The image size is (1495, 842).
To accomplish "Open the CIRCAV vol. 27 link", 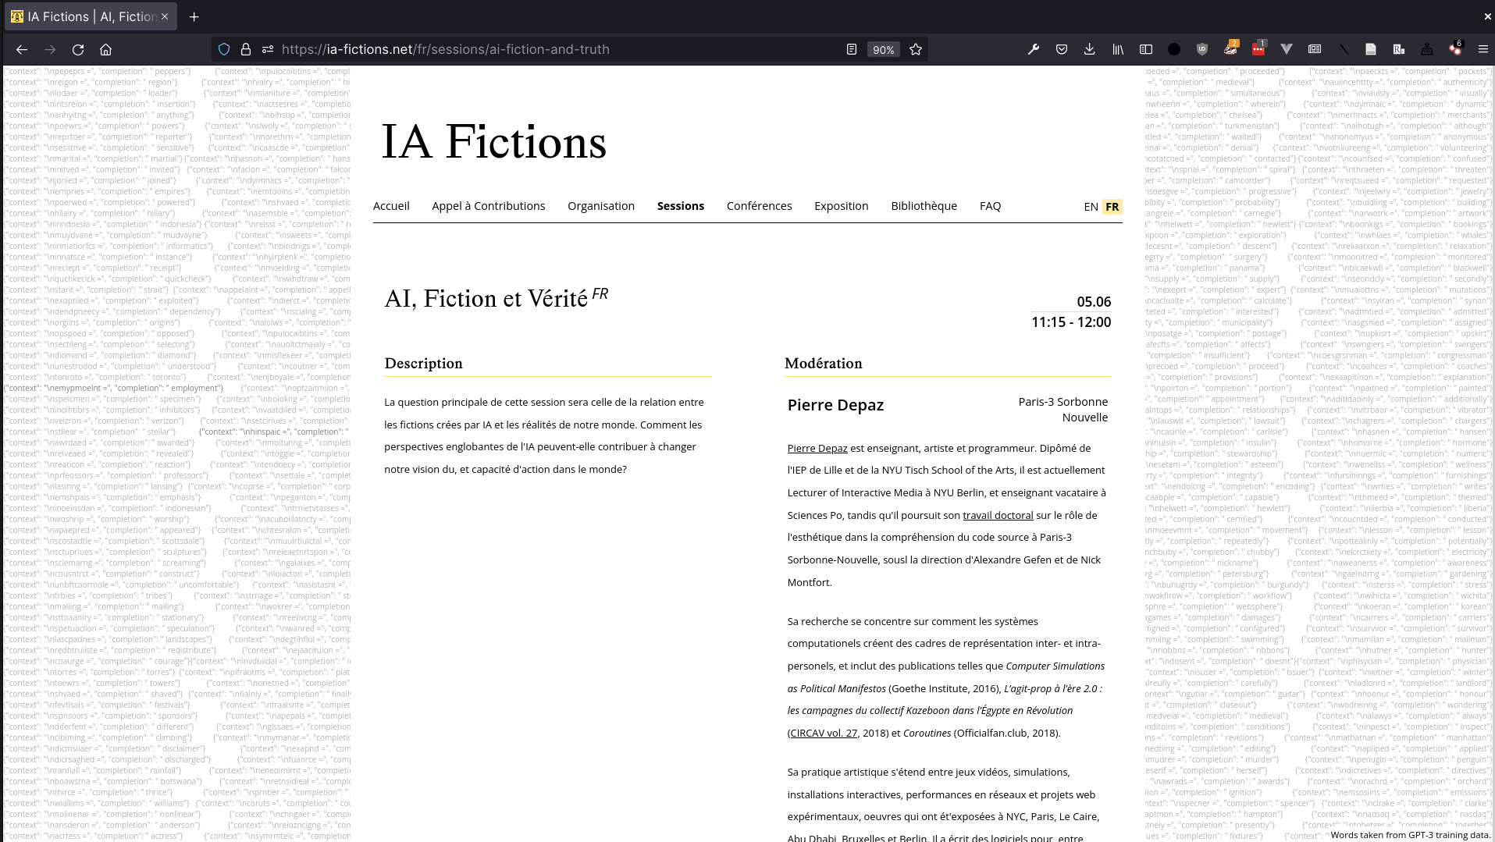I will (824, 733).
